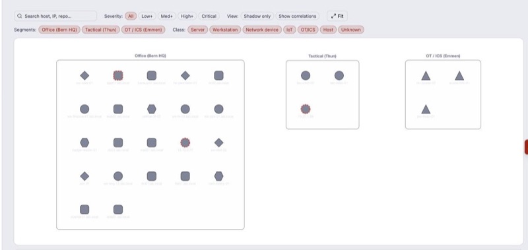528x250 pixels.
Task: Filter severity to High+
Action: tap(187, 16)
